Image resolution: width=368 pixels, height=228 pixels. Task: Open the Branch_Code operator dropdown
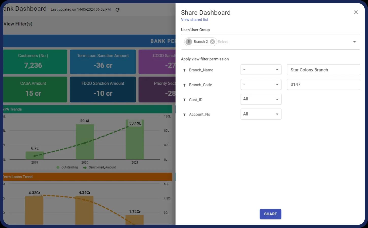coord(261,84)
